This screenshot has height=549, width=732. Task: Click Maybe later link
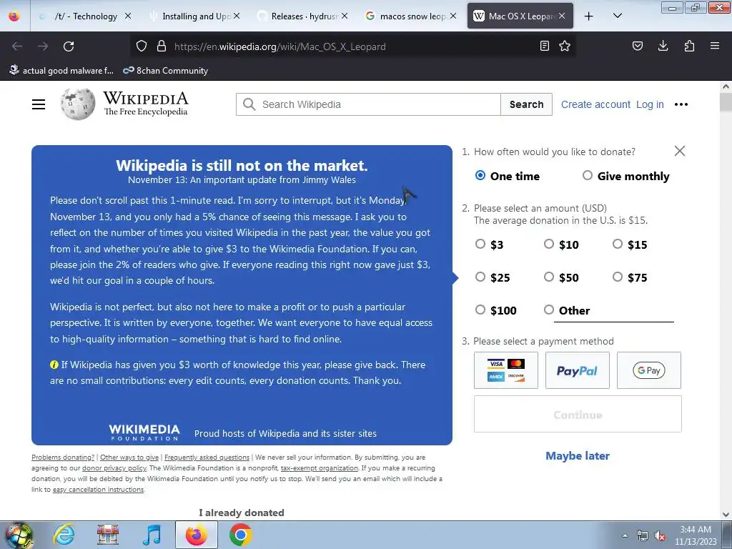click(578, 455)
